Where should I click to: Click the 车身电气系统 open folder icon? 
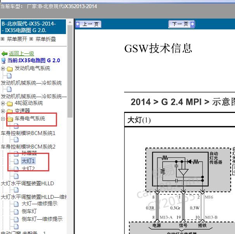10,119
